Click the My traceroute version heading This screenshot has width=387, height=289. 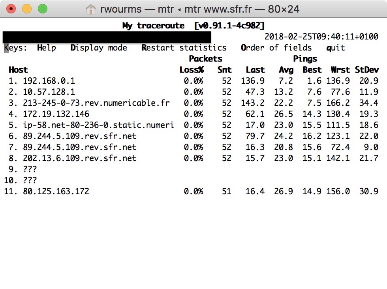coord(193,26)
